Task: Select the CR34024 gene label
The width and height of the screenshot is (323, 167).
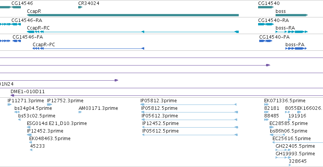Action: coord(88,3)
